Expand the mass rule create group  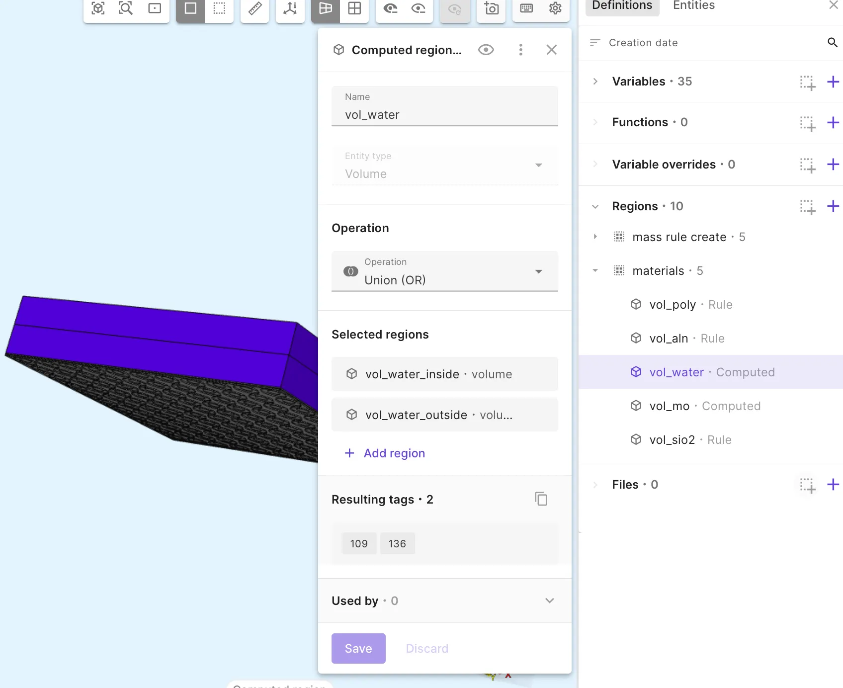595,237
